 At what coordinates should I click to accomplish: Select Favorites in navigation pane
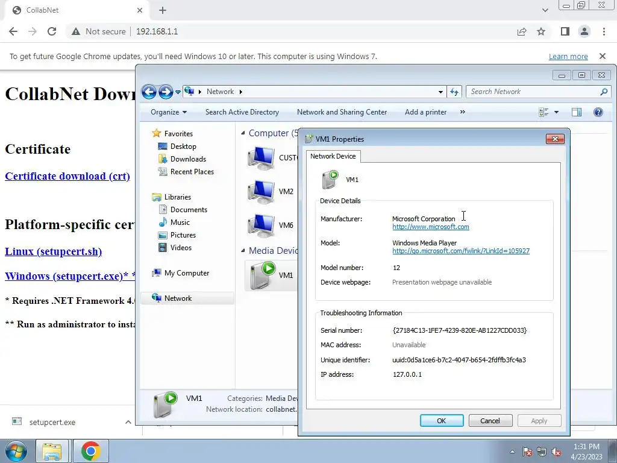pyautogui.click(x=178, y=133)
